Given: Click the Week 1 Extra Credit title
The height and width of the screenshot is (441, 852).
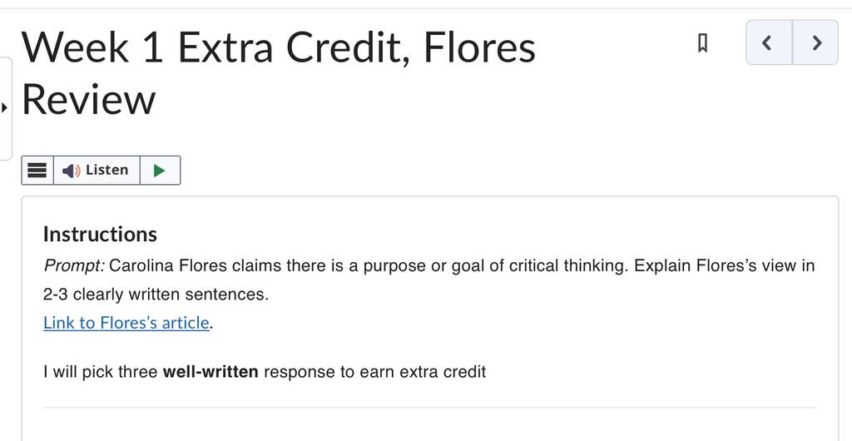Looking at the screenshot, I should pos(278,73).
